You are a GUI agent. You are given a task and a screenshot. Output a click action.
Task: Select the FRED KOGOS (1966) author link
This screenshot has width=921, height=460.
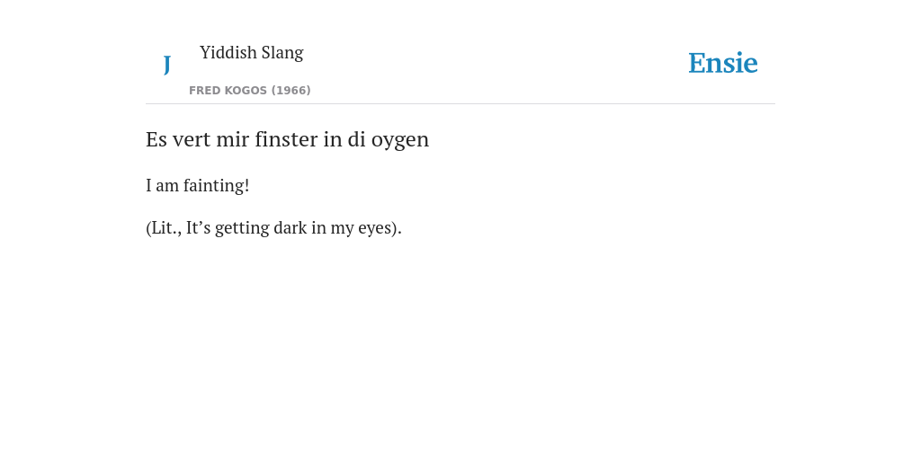point(250,91)
